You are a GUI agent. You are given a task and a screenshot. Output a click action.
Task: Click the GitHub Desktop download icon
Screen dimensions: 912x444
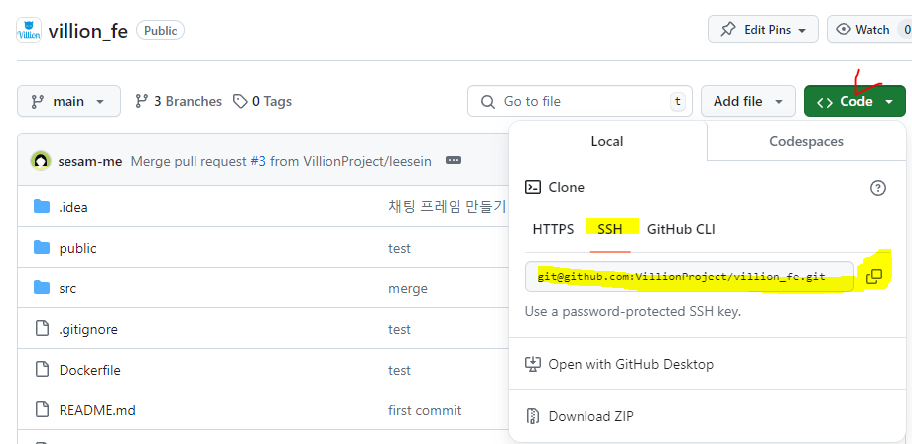tap(533, 365)
